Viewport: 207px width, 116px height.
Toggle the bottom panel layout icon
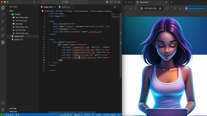tap(111, 2)
